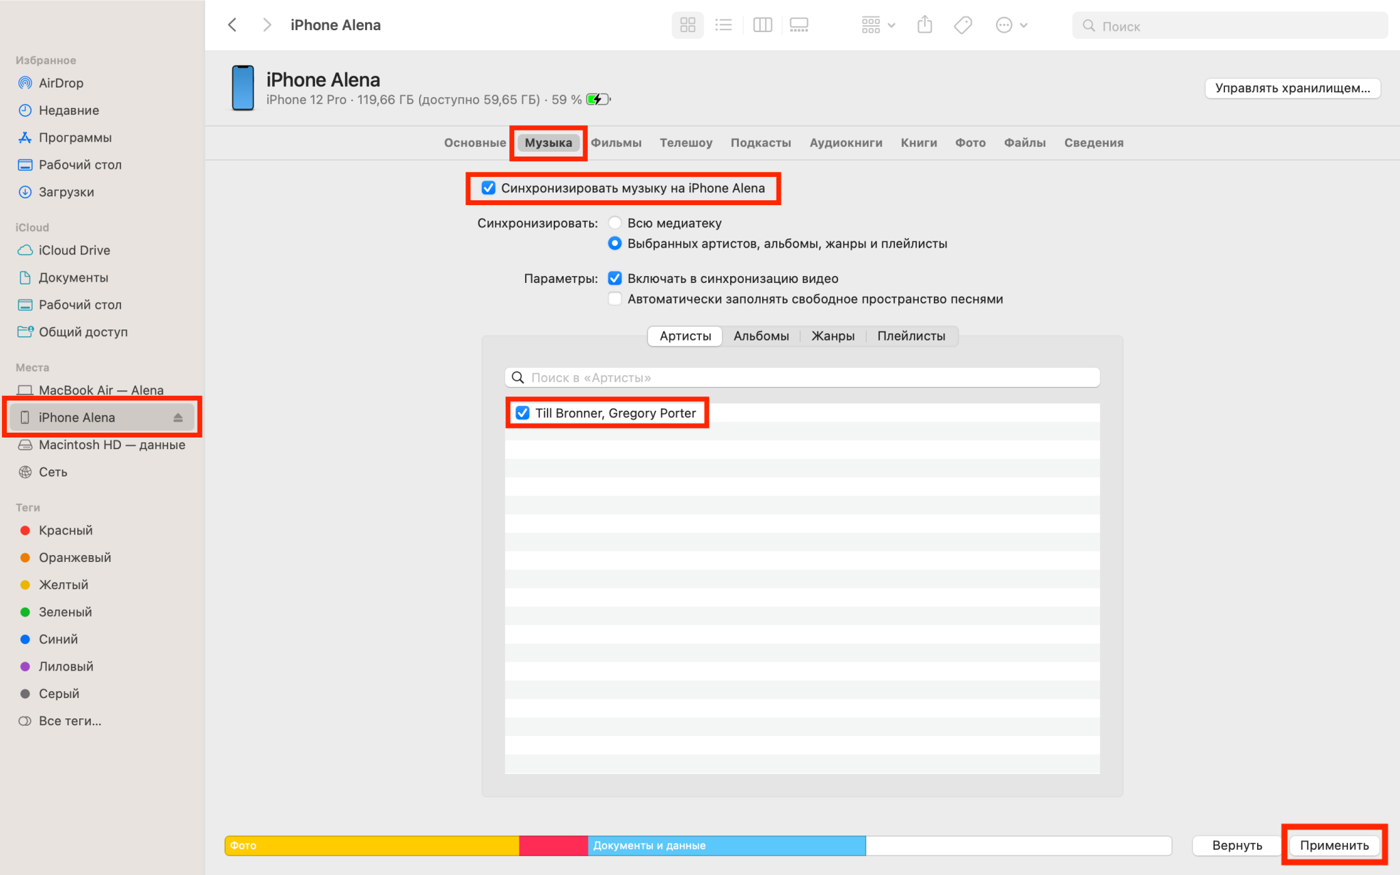Uncheck Till Bronner, Gregory Porter artist

pyautogui.click(x=522, y=413)
